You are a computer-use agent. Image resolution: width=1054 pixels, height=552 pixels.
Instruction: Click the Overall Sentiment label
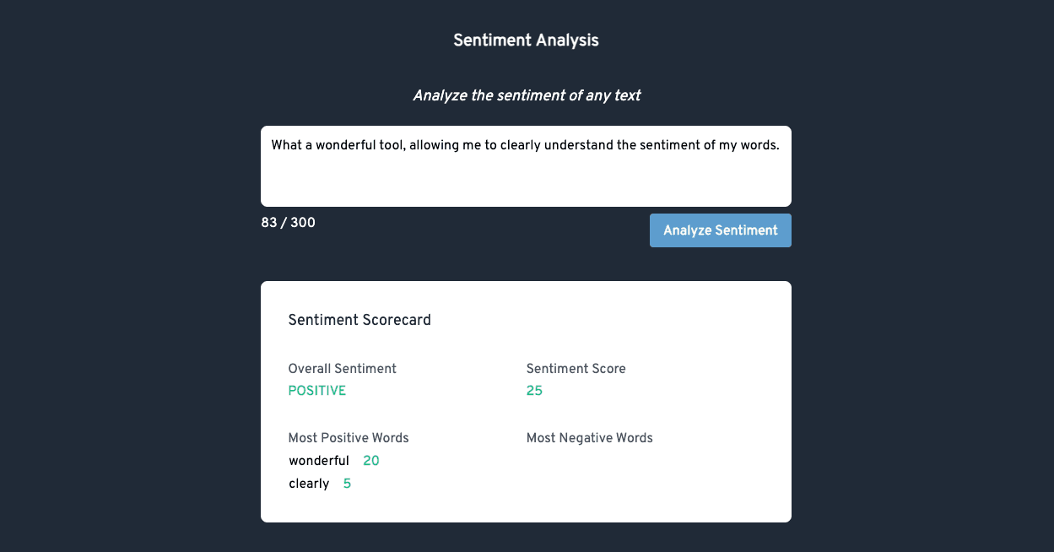coord(342,369)
